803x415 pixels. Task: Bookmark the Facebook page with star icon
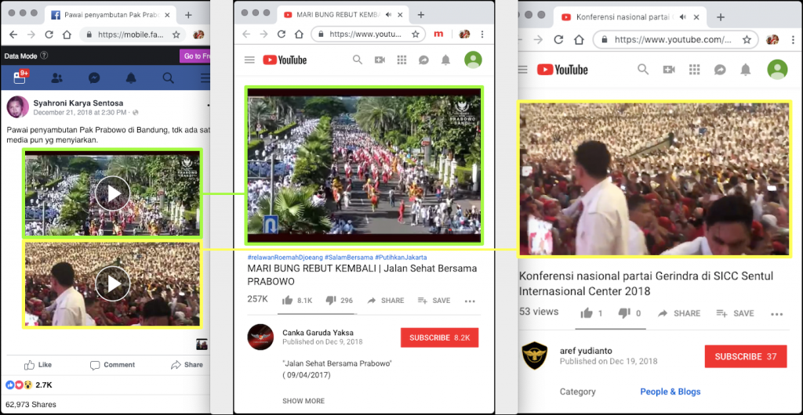tap(176, 34)
